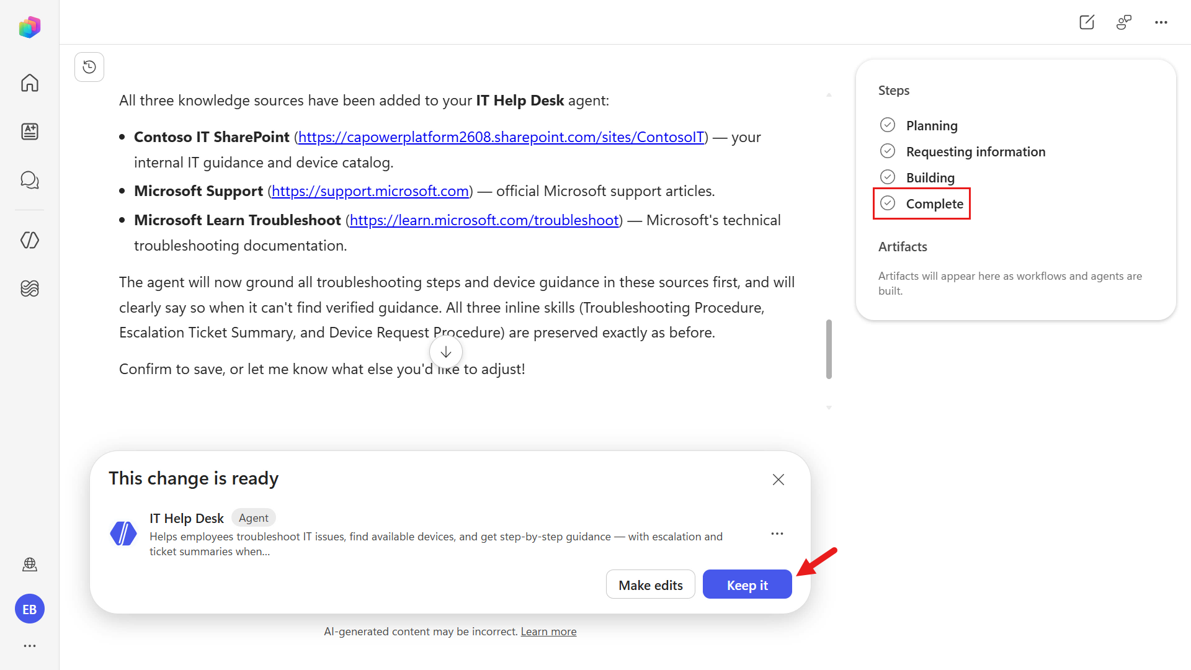Select the Planning step

click(919, 125)
